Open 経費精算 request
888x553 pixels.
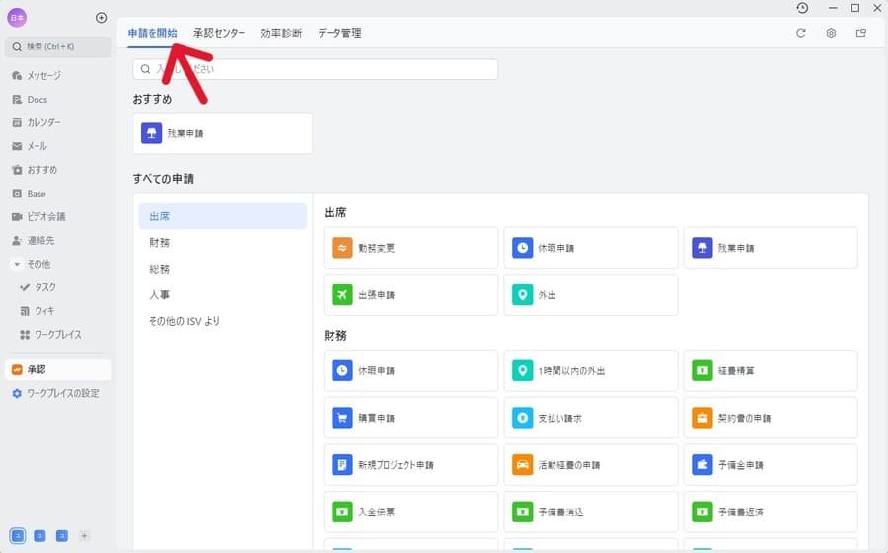point(771,370)
